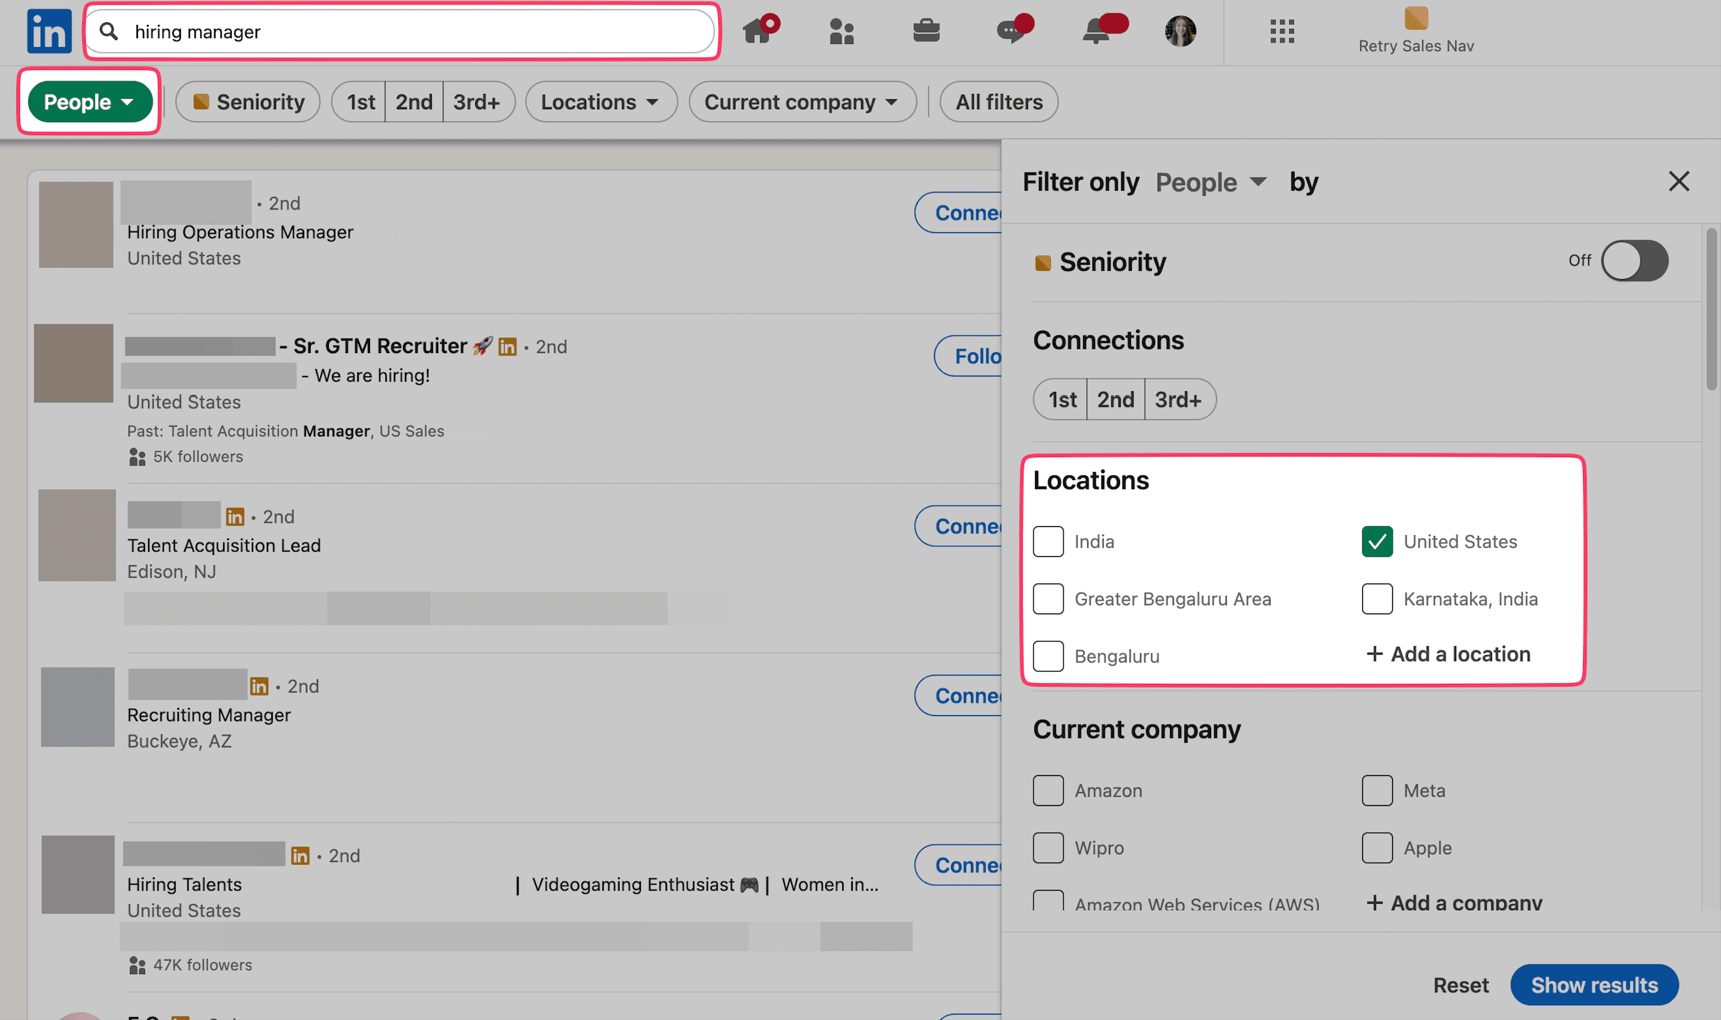Expand the green People dropdown
Image resolution: width=1721 pixels, height=1020 pixels.
coord(89,102)
